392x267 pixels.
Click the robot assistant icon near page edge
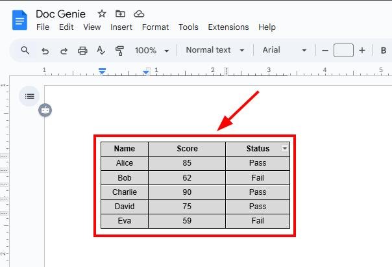click(45, 110)
